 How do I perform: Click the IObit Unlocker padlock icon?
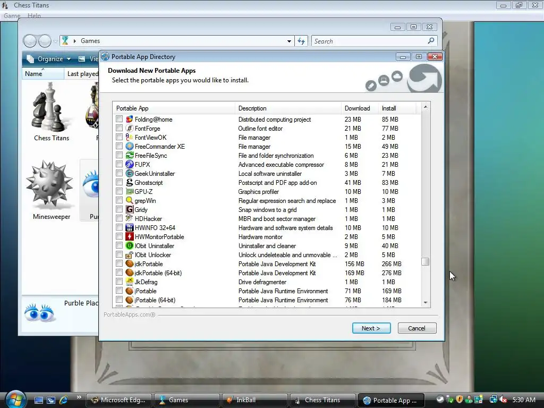130,254
